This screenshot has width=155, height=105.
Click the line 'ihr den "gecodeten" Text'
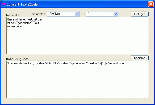pyautogui.click(x=23, y=23)
